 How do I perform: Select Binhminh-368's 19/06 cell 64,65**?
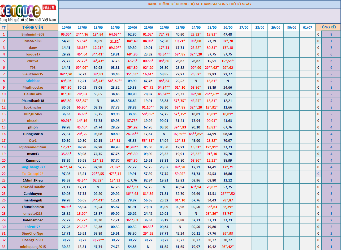coord(115,34)
